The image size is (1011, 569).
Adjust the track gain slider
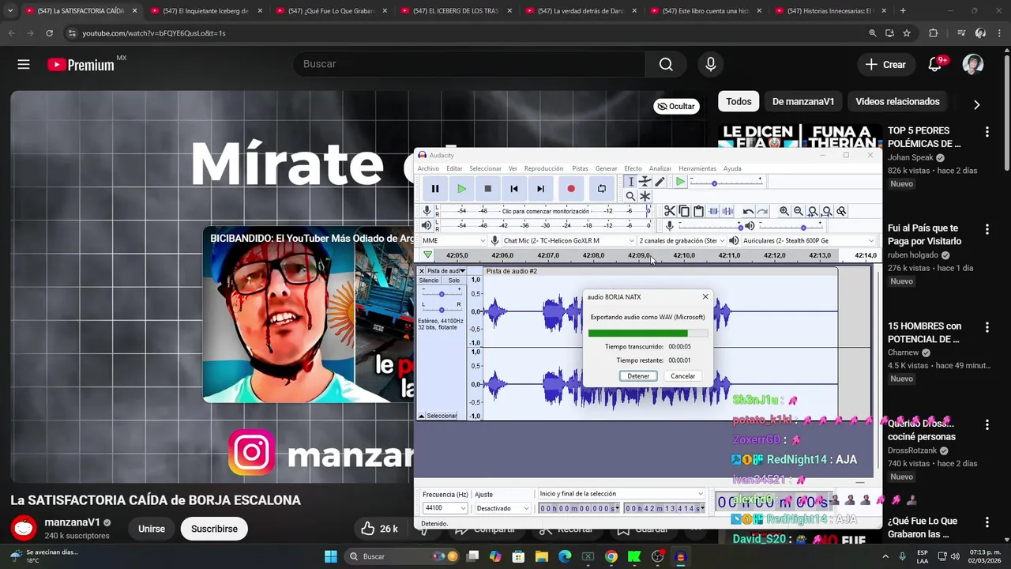442,293
